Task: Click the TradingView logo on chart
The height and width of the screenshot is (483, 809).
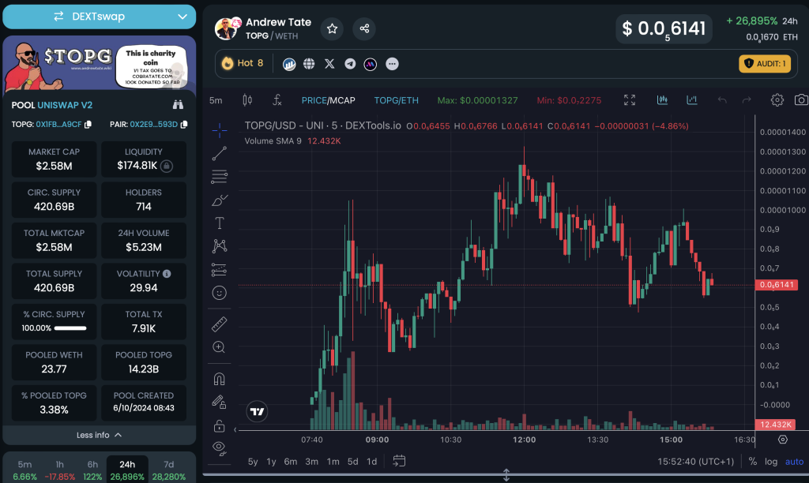Action: click(257, 411)
